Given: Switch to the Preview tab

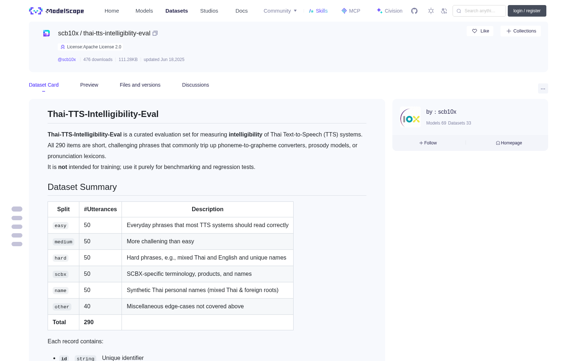Looking at the screenshot, I should [x=89, y=85].
